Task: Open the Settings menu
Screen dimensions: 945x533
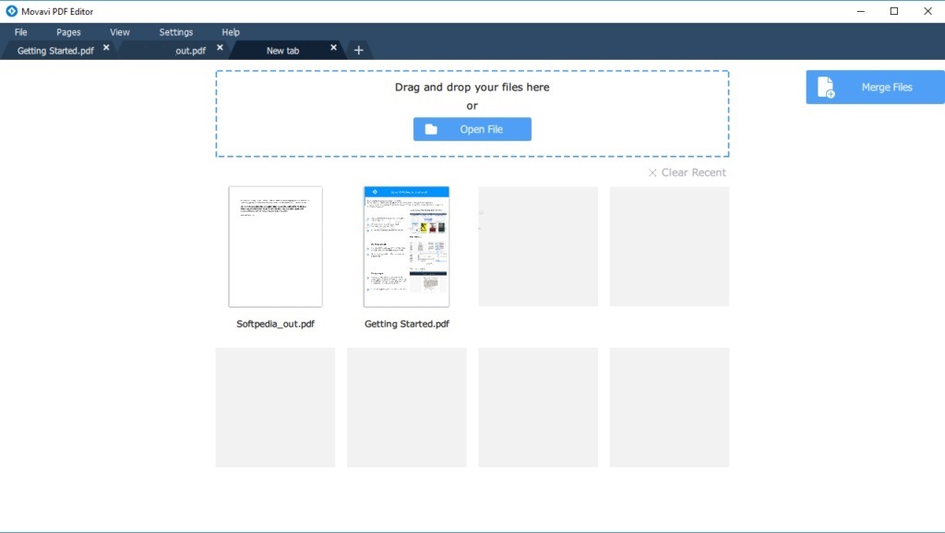Action: (x=176, y=32)
